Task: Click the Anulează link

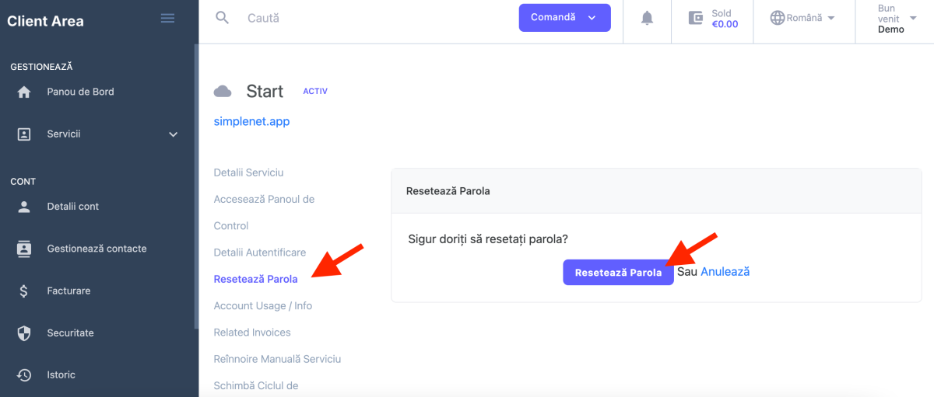Action: tap(725, 272)
